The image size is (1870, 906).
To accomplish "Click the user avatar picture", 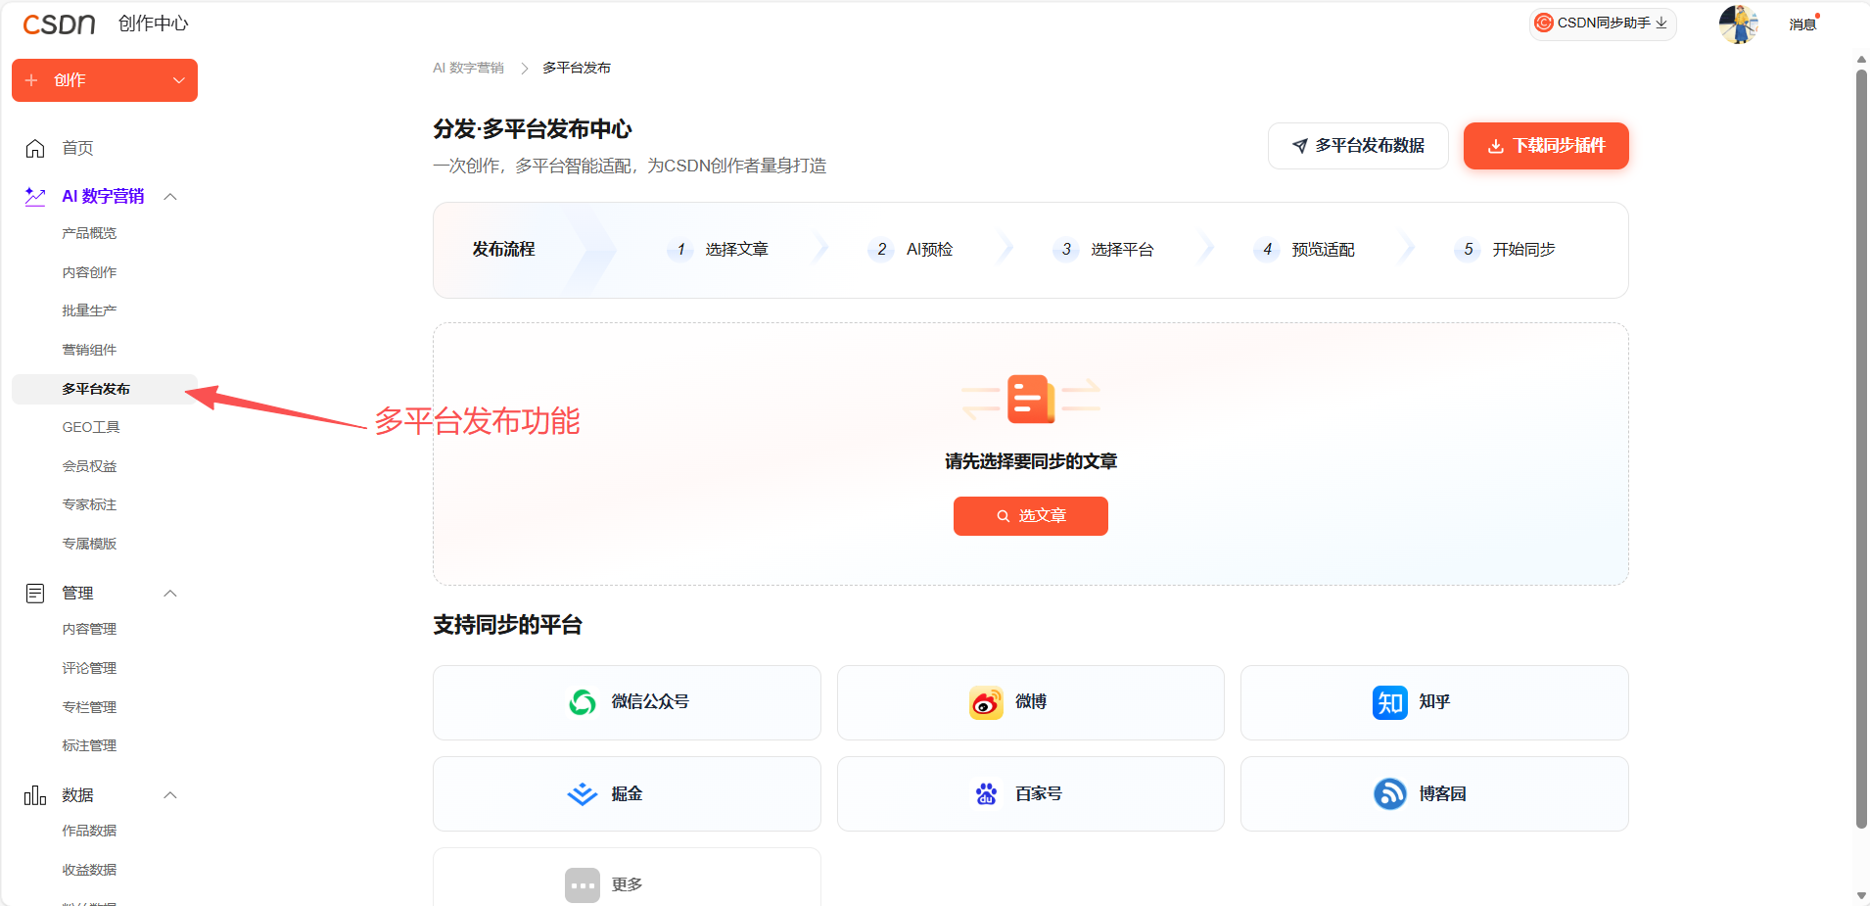I will click(x=1739, y=24).
